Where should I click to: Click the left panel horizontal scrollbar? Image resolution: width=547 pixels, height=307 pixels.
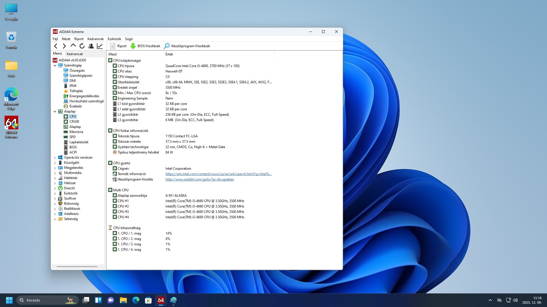coord(77,267)
